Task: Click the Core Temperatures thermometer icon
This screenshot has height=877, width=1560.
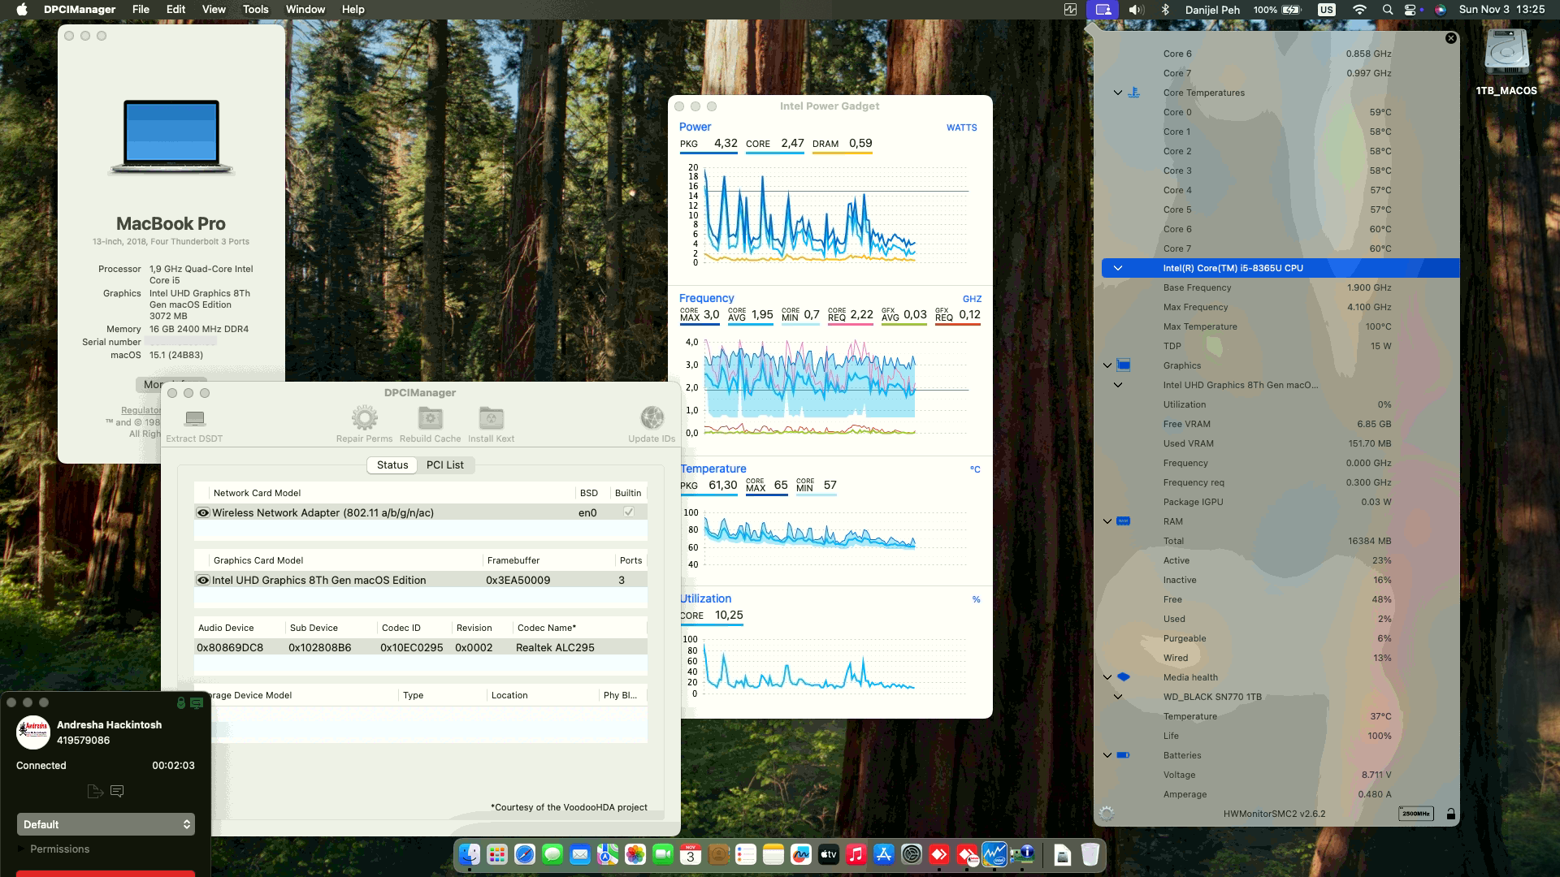Action: 1133,93
